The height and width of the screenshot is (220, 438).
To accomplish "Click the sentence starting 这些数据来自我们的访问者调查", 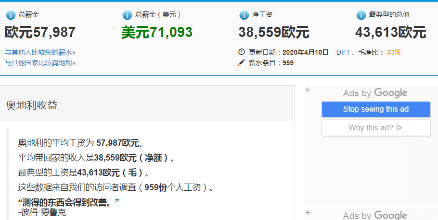I will [116, 187].
